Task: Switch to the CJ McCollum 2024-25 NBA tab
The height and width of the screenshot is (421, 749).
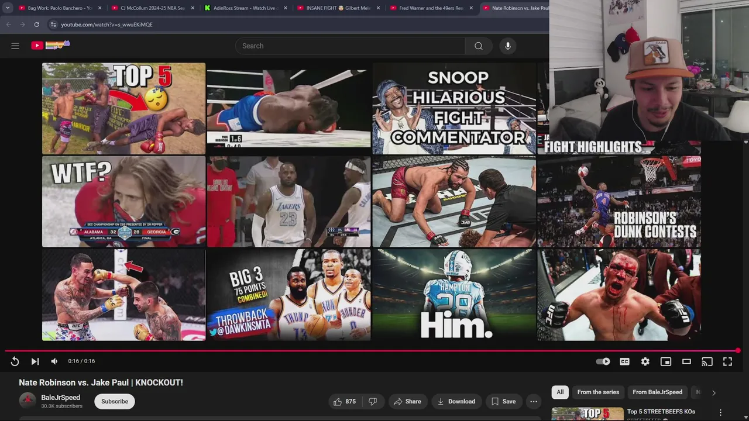Action: pos(153,8)
